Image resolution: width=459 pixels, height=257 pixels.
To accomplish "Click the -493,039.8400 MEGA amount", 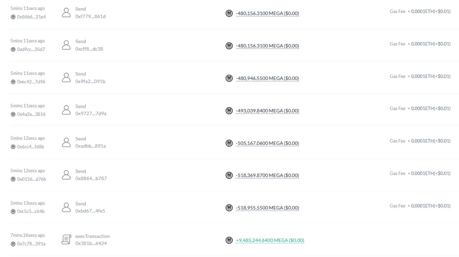I will pyautogui.click(x=268, y=111).
